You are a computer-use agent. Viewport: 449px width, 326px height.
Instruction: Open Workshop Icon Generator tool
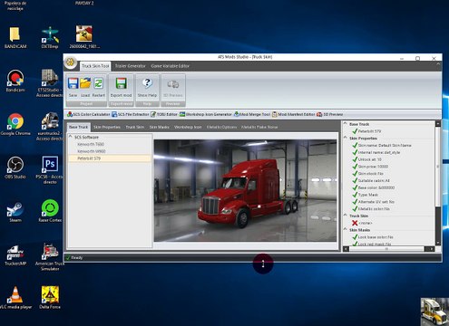206,114
